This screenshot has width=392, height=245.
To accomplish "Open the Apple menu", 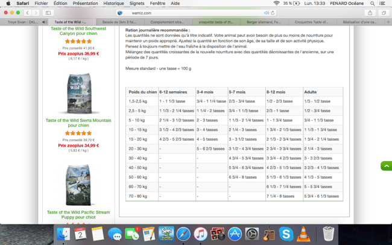I will tap(8, 3).
